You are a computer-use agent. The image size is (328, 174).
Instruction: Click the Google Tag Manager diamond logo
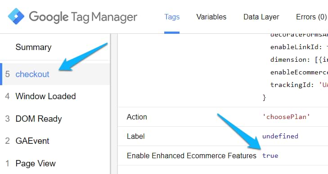16,16
